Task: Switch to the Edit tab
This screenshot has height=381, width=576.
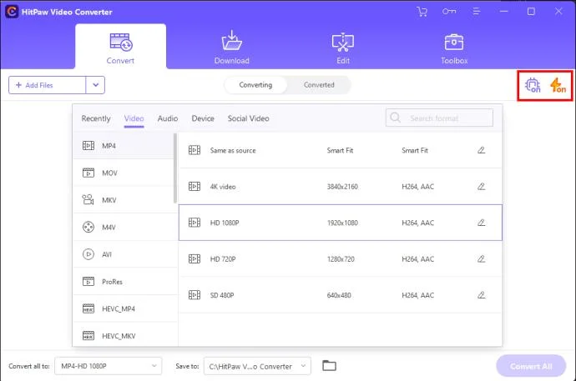Action: (343, 48)
